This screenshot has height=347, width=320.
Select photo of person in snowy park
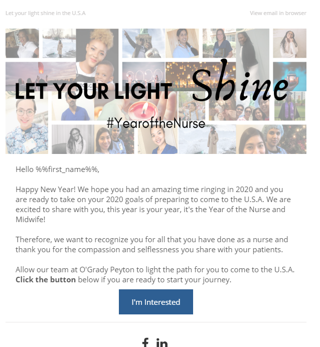[59, 43]
